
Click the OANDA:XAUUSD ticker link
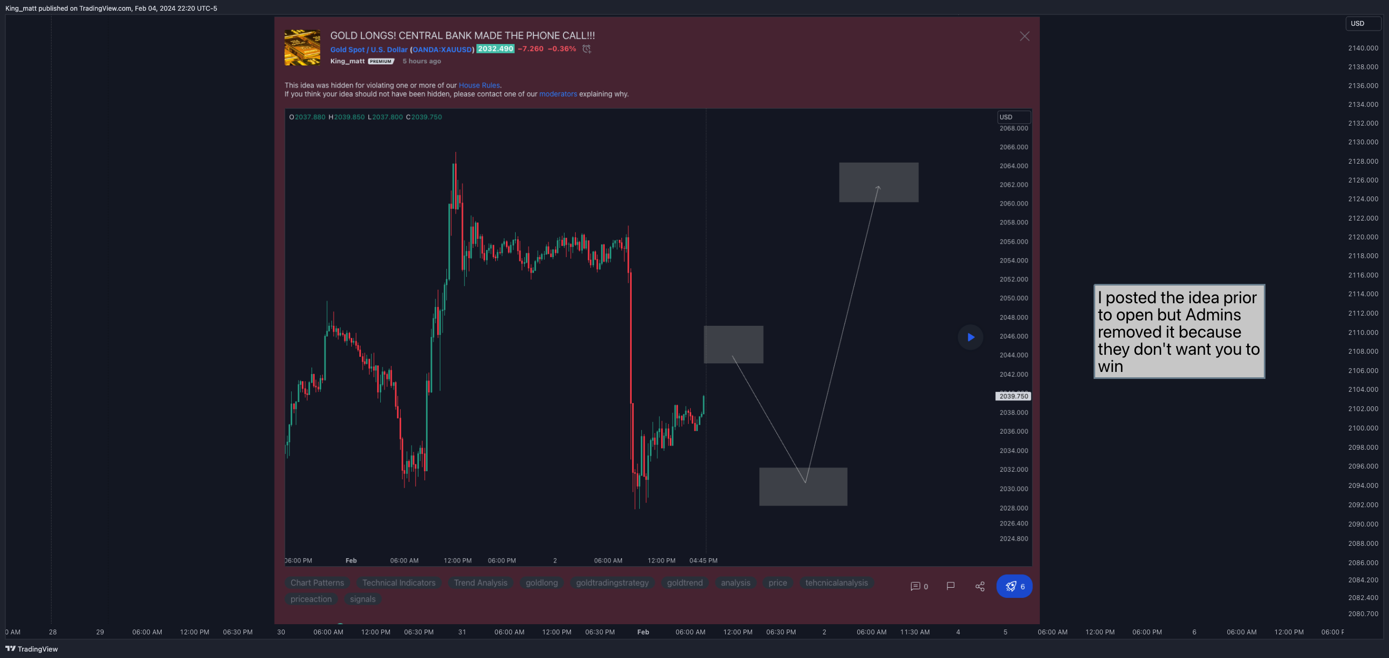(442, 49)
